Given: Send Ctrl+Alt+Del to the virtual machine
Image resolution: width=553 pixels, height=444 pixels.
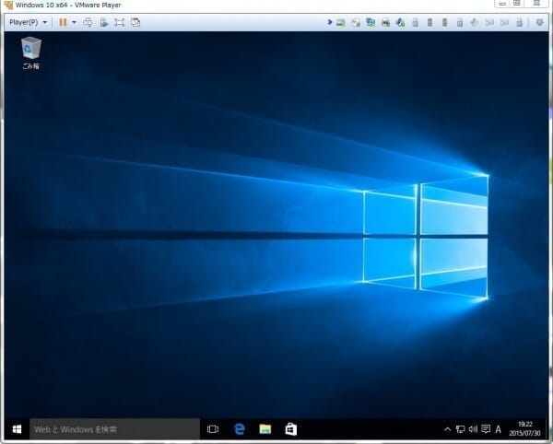Looking at the screenshot, I should tap(88, 21).
